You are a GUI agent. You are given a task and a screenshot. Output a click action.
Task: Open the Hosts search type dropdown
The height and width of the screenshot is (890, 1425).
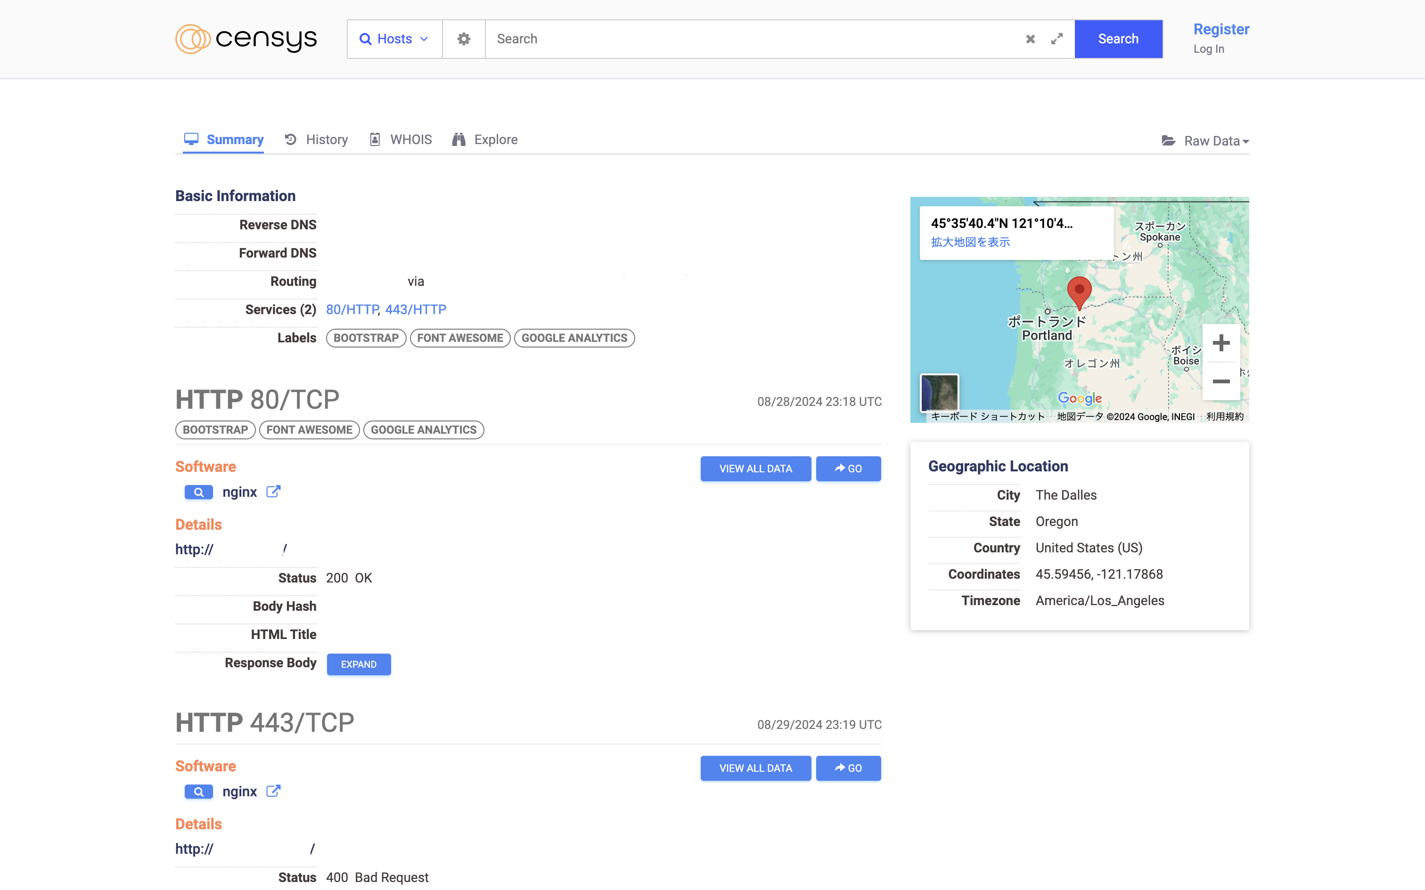(x=394, y=39)
